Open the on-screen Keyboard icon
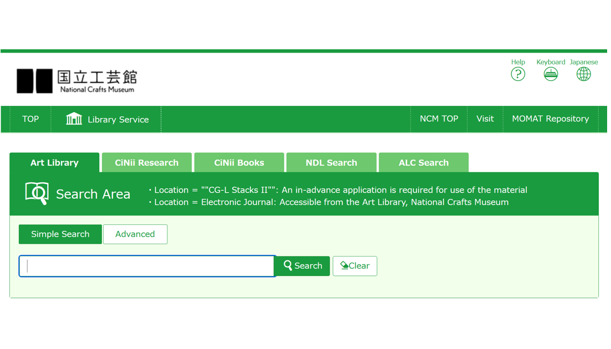 (x=550, y=74)
